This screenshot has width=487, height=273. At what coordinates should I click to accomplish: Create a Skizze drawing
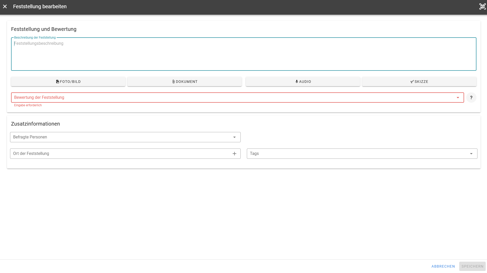(x=419, y=82)
